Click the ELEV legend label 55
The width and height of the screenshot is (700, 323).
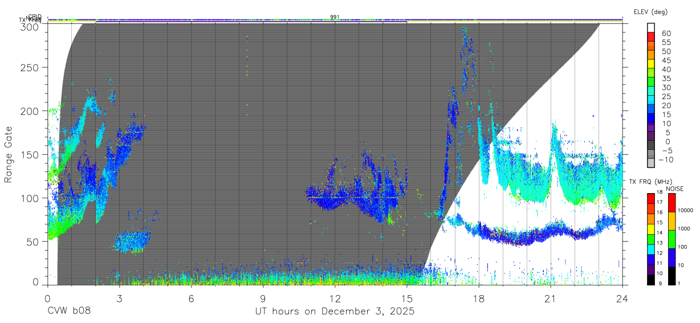click(x=666, y=42)
